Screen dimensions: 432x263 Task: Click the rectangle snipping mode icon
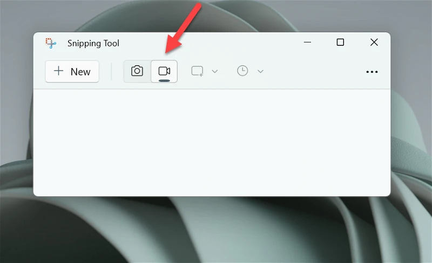197,71
